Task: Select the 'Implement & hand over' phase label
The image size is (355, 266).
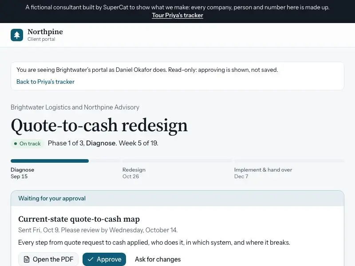Action: pos(263,170)
